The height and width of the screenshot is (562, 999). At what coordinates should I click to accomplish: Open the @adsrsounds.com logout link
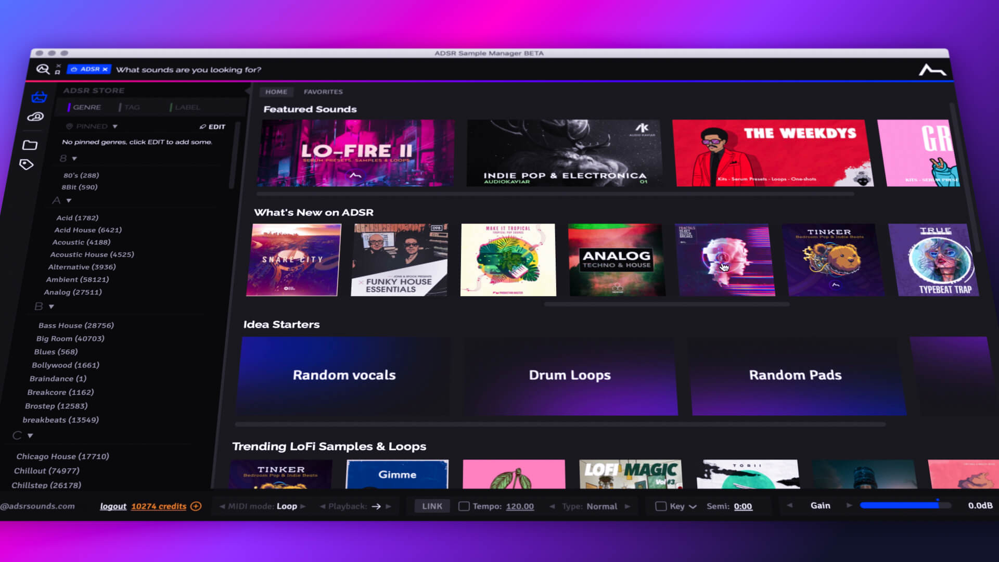(x=112, y=506)
